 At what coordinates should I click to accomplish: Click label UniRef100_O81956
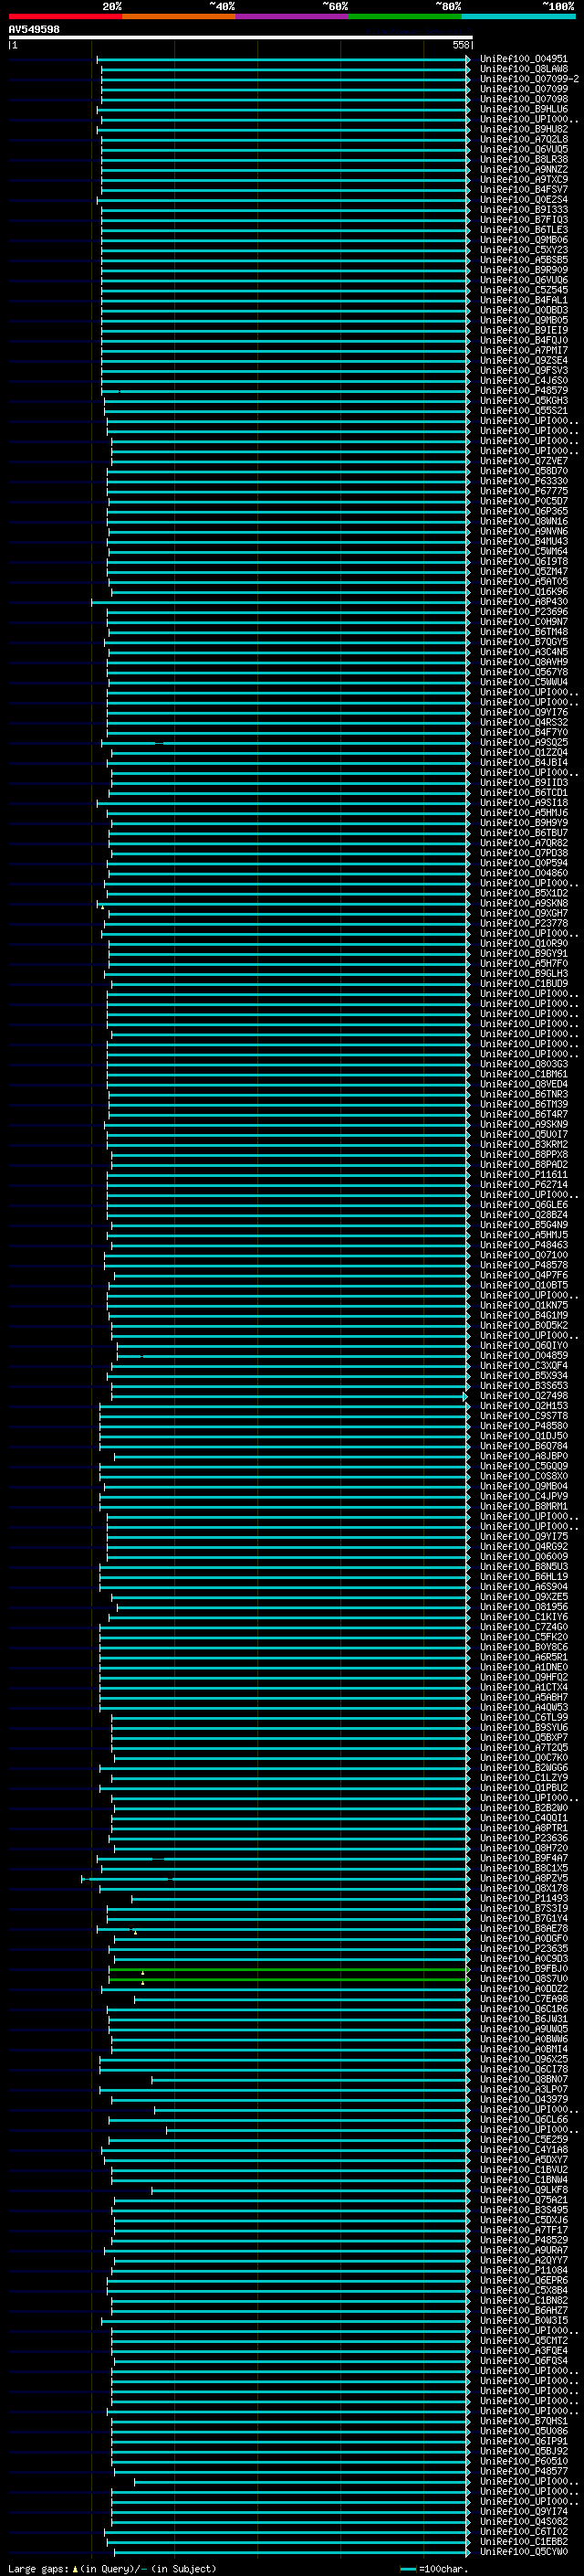point(524,1607)
